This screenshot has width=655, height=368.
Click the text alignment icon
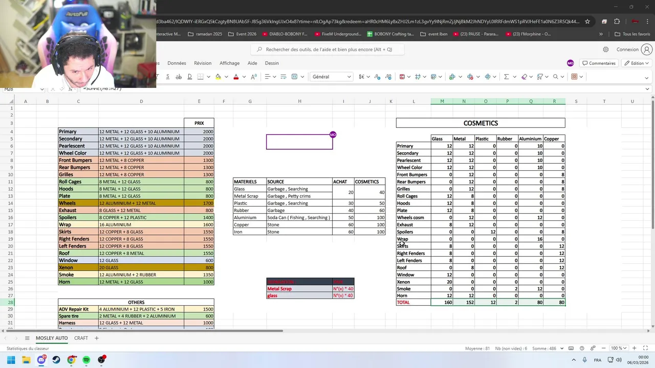pos(267,77)
